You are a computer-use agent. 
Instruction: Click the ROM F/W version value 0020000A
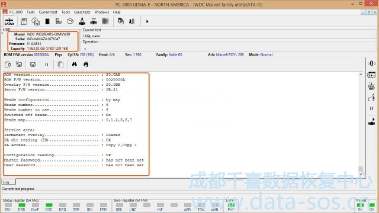tap(41, 55)
